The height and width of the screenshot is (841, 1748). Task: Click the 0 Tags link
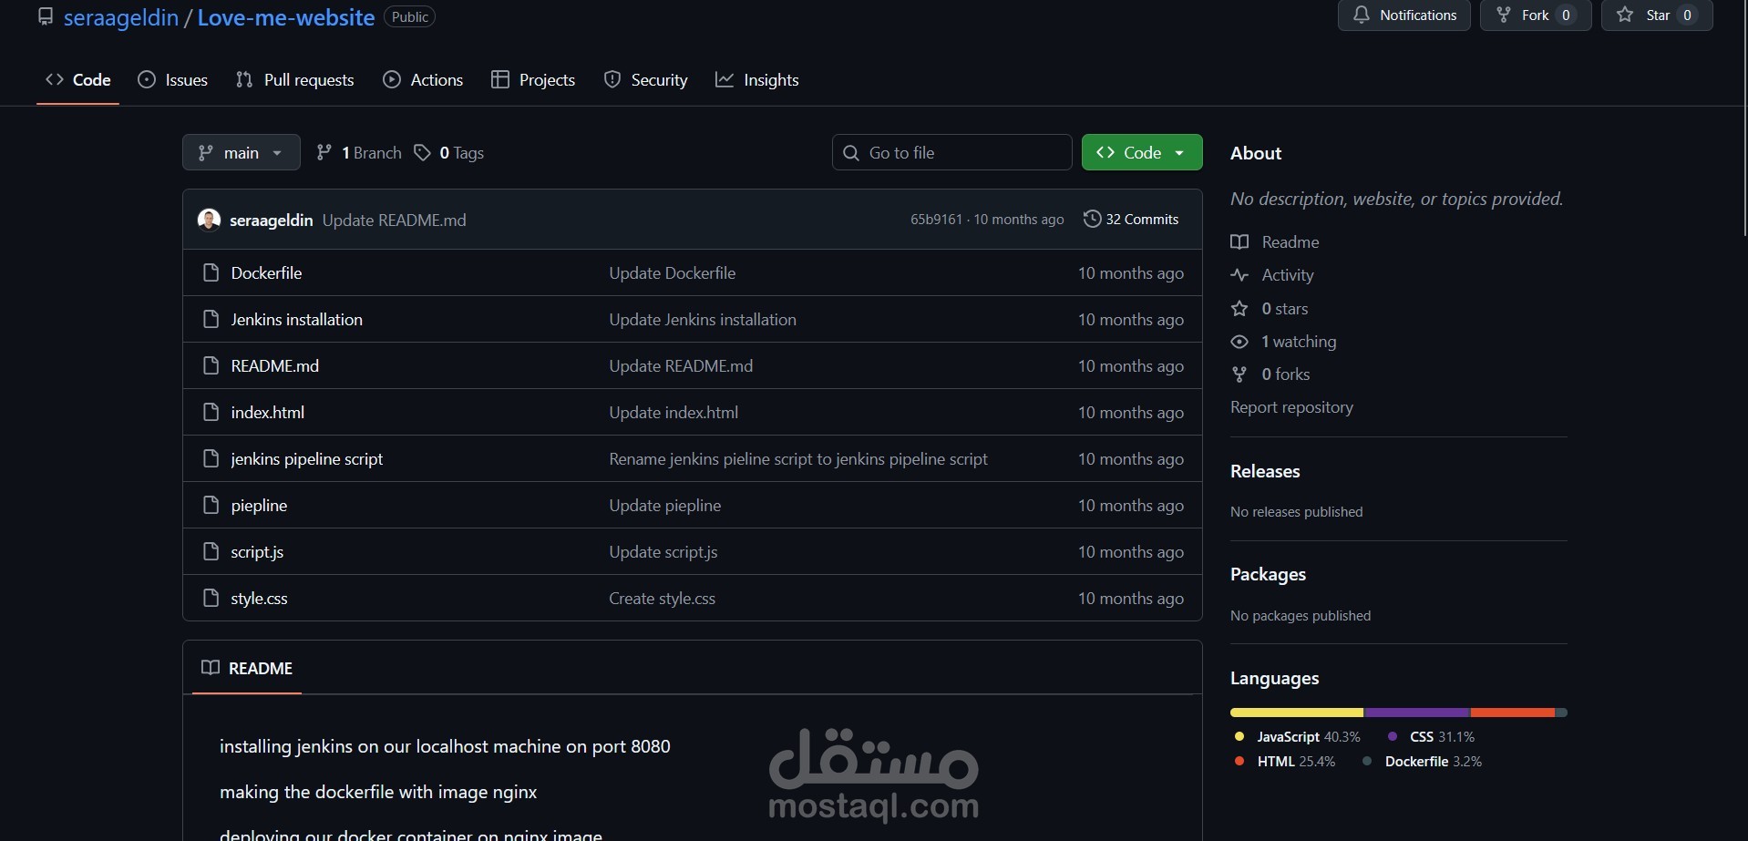click(x=449, y=152)
